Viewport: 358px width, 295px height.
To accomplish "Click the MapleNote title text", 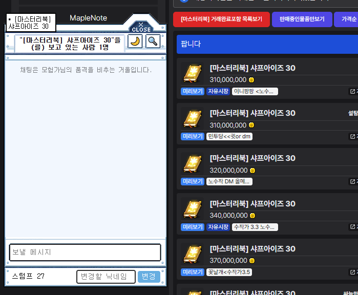I will tap(89, 18).
